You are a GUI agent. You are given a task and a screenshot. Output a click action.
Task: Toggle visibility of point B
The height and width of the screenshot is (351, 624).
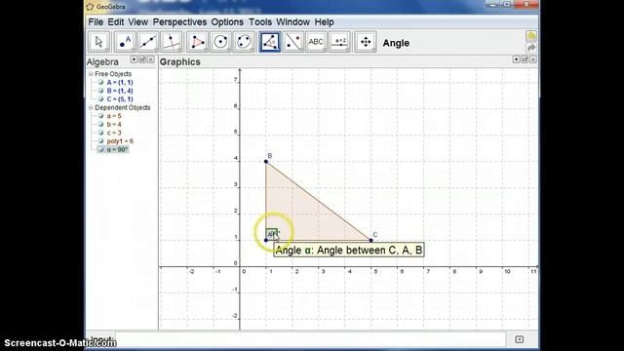pos(100,91)
